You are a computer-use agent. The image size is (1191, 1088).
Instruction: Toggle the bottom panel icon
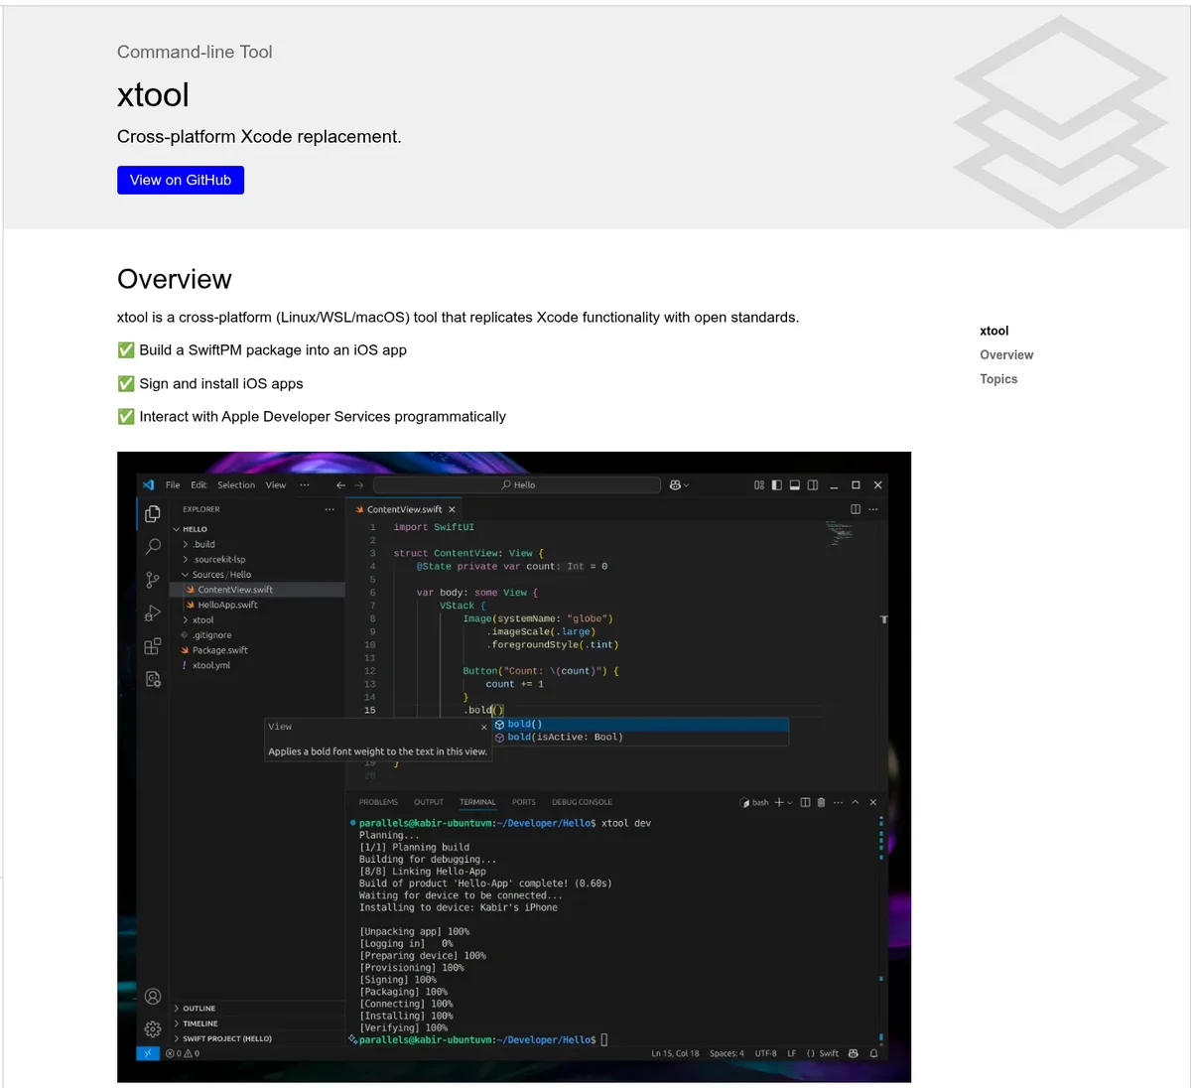(795, 485)
